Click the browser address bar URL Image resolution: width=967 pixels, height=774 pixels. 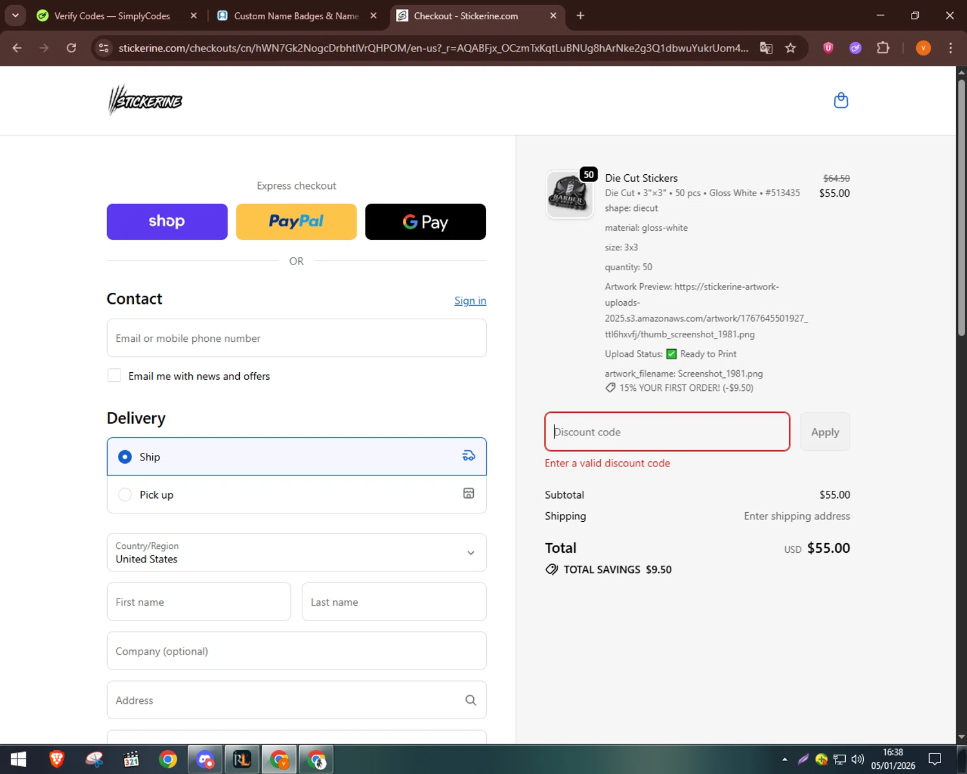pos(433,48)
